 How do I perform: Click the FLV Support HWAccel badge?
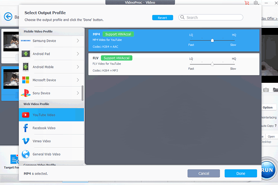coord(117,58)
